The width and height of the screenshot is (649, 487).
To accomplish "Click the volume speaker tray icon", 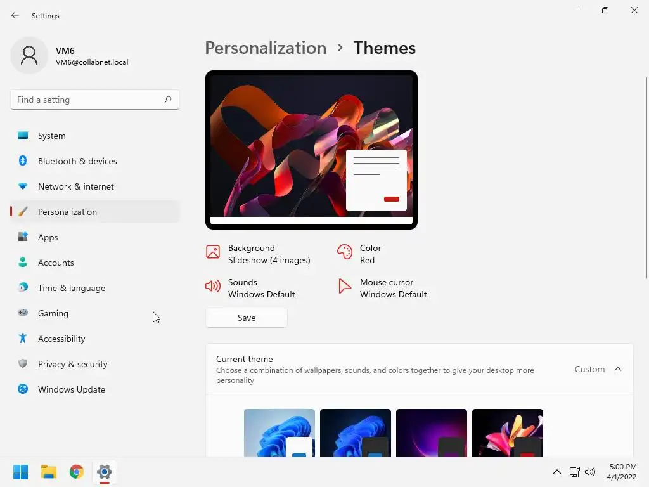I will [x=590, y=472].
